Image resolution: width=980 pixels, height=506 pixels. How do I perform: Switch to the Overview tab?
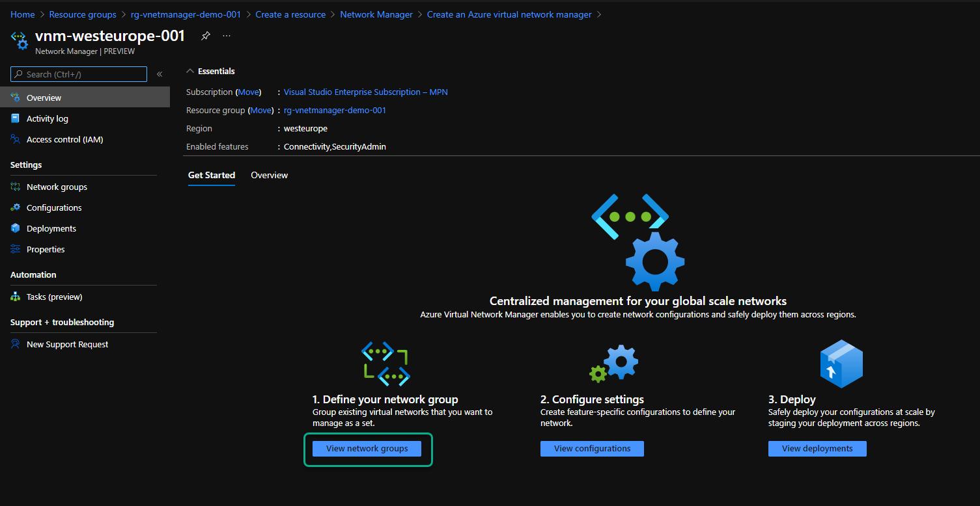269,175
